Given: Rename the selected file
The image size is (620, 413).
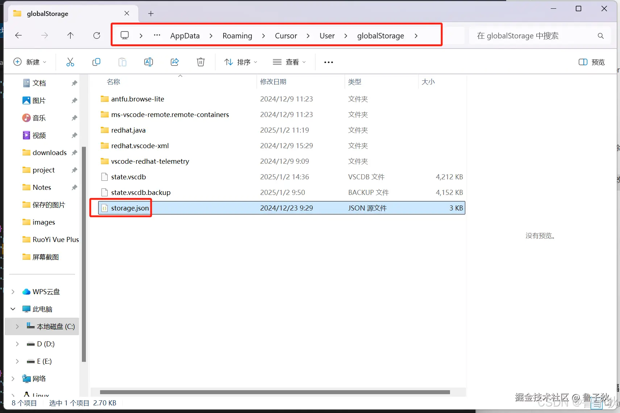Looking at the screenshot, I should [149, 62].
